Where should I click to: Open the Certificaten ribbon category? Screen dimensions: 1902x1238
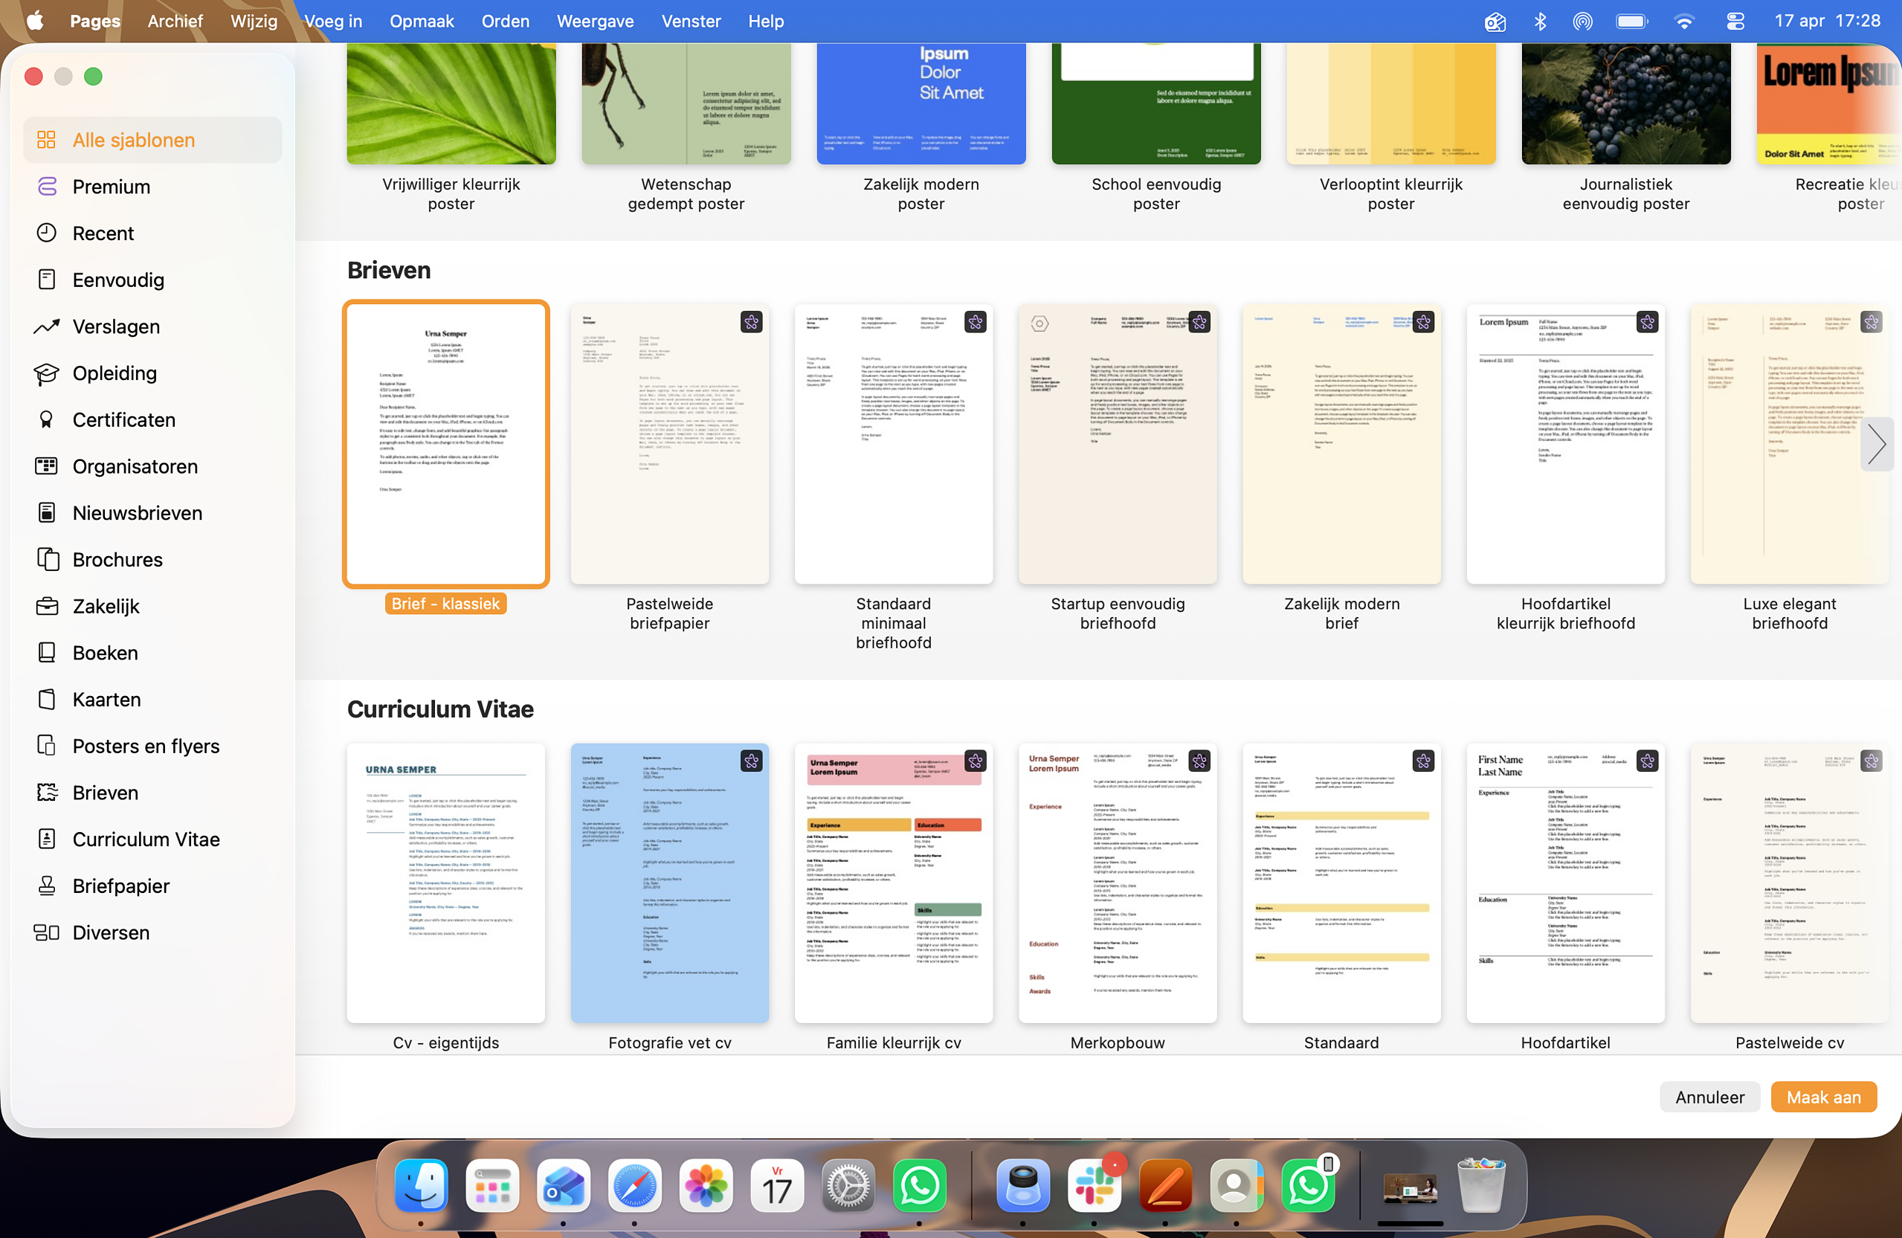[124, 419]
